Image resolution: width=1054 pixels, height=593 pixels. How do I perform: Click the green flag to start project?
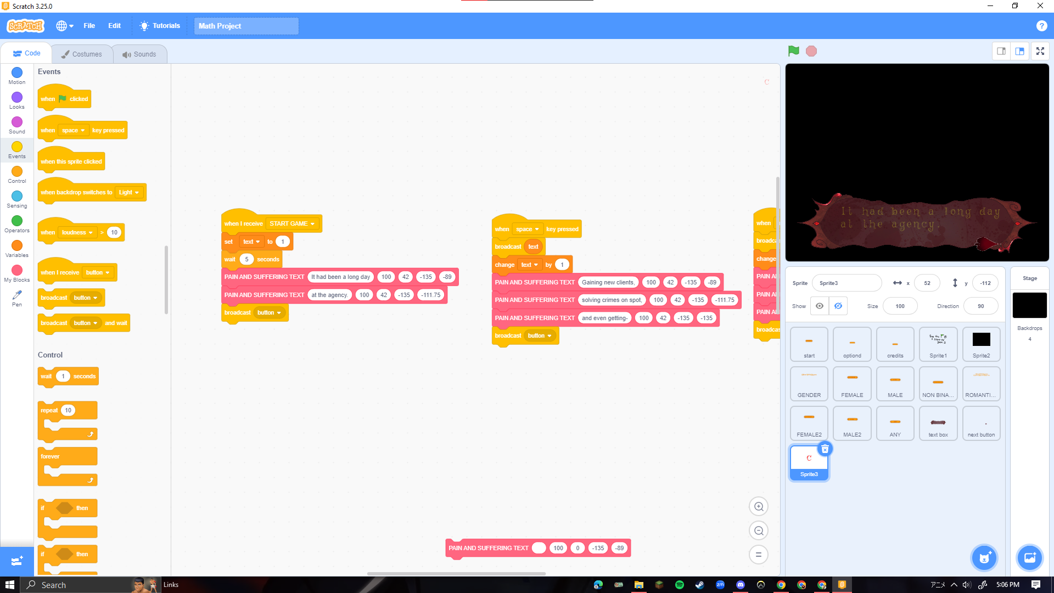(793, 51)
